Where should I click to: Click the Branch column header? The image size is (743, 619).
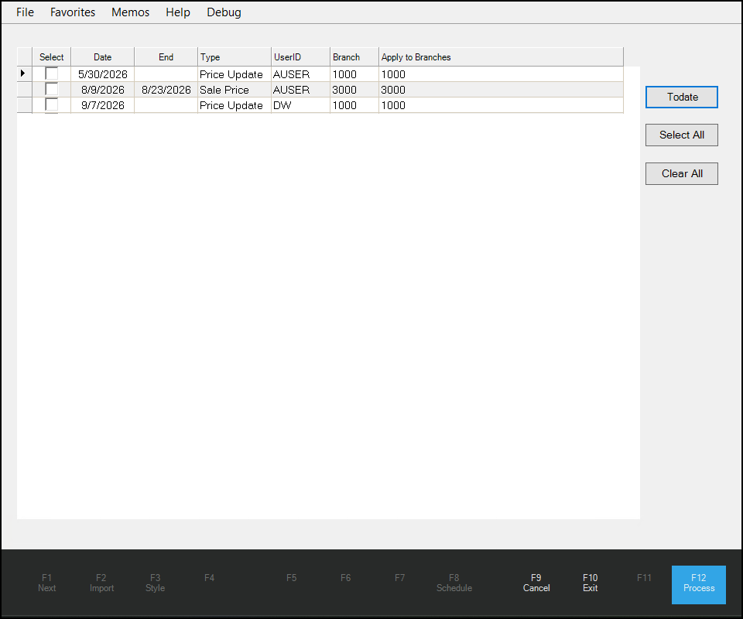347,56
